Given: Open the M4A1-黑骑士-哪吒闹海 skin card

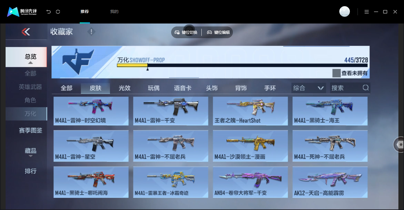Looking at the screenshot, I should click(91, 182).
